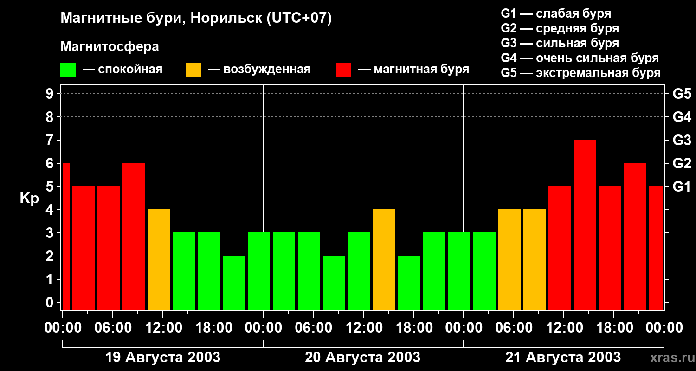Click the '20 Августа 2003' date label
The image size is (696, 371).
[x=362, y=358]
